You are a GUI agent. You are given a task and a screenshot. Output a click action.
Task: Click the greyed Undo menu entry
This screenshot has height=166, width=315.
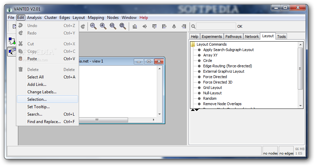[48, 25]
